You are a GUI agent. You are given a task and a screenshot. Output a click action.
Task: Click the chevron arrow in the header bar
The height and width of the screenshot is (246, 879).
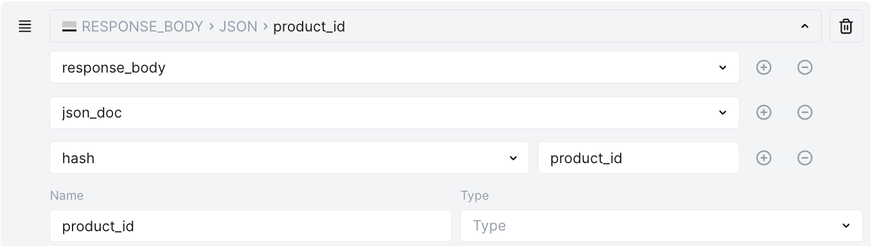[x=804, y=26]
